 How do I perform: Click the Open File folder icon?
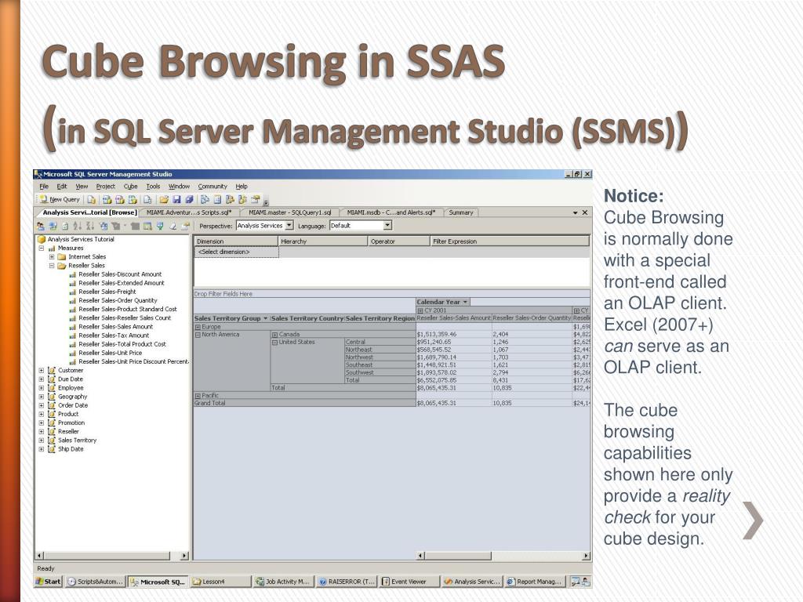(164, 199)
